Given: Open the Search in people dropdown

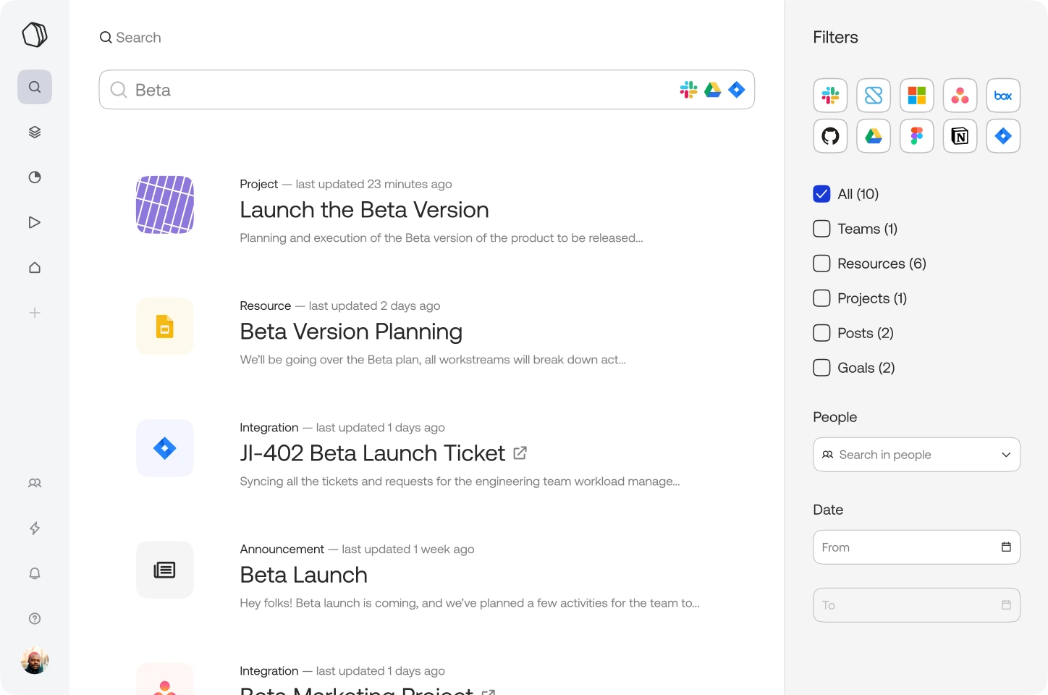Looking at the screenshot, I should (x=916, y=455).
